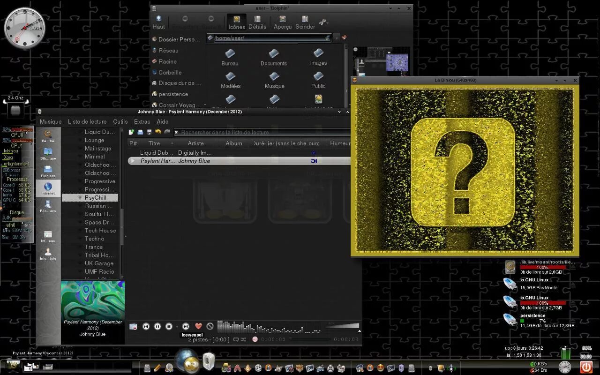
Task: Click the previous track button
Action: (x=146, y=326)
